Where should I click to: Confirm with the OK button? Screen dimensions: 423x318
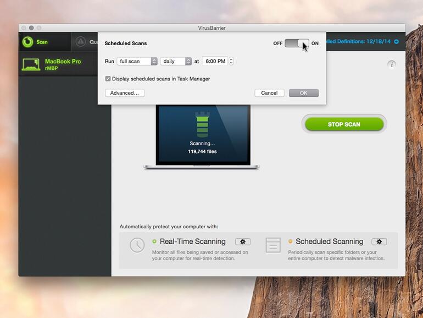click(x=303, y=93)
